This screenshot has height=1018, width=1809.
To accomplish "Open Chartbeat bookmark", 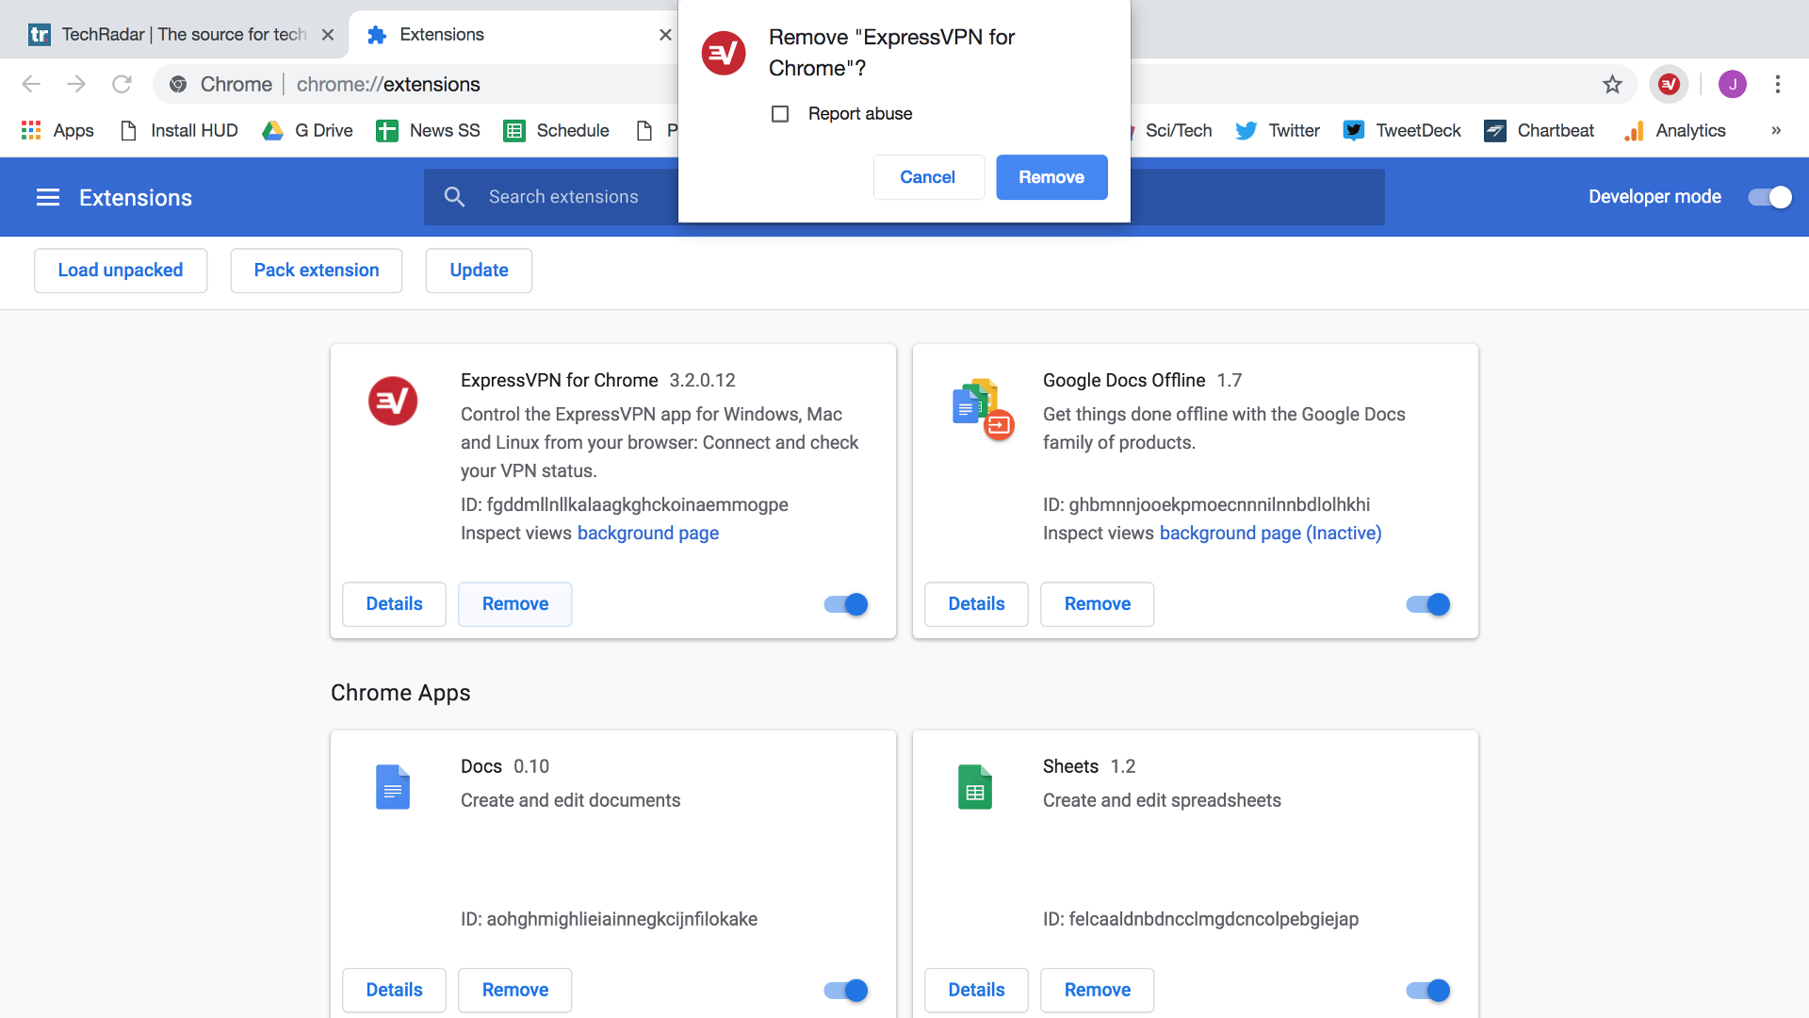I will point(1539,130).
